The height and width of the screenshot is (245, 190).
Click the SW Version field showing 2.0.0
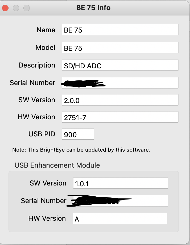pos(120,100)
